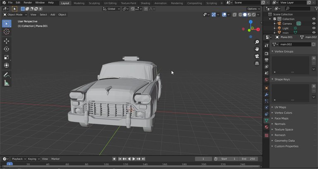The height and width of the screenshot is (169, 318).
Task: Add a new shape key with plus
Action: point(314,86)
